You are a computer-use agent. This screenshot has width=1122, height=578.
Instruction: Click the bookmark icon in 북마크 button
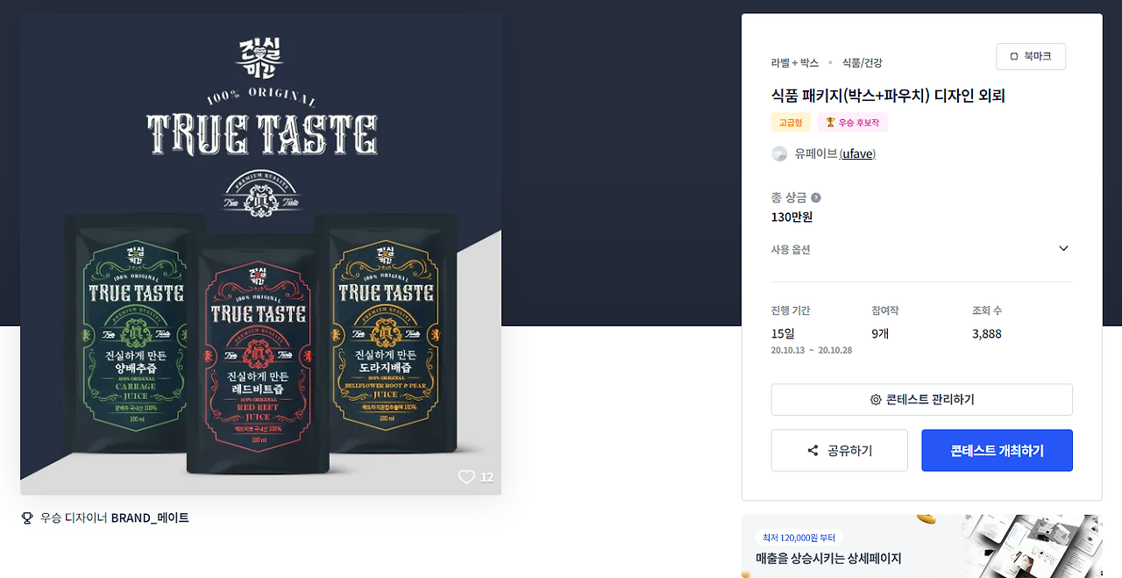pos(1014,56)
